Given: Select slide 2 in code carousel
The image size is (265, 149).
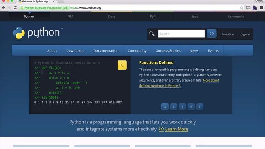Looking at the screenshot, I should [173, 107].
